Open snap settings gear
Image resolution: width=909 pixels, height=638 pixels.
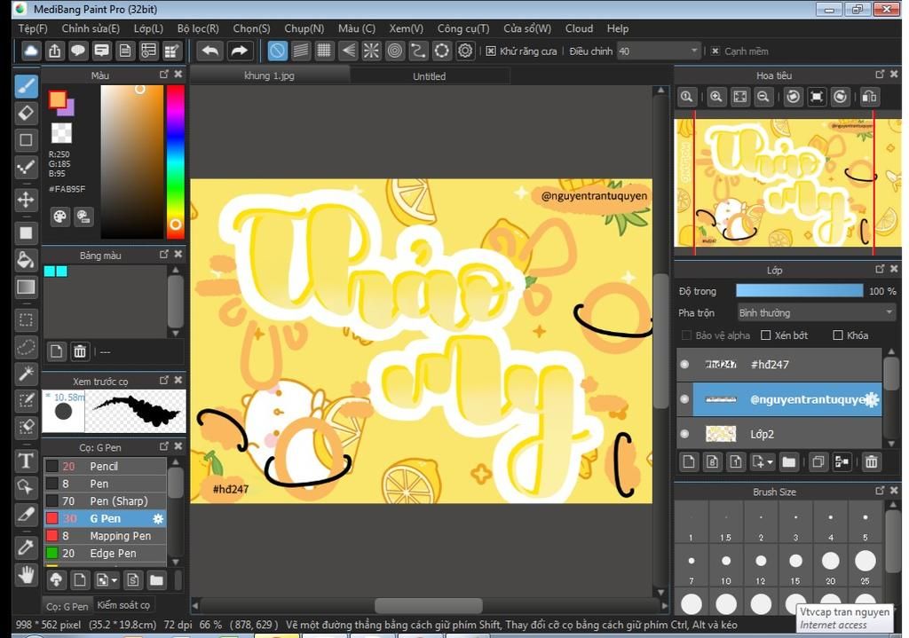[465, 51]
